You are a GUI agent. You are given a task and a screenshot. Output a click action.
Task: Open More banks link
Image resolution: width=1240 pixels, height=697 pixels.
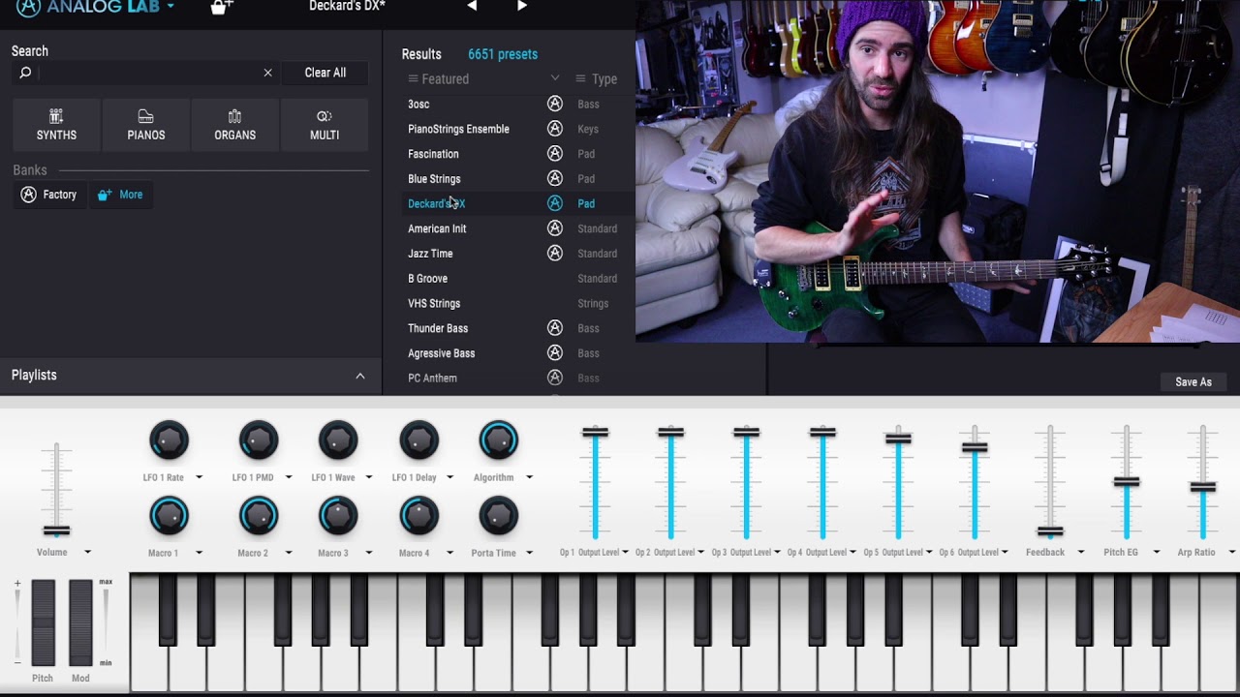(121, 195)
